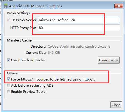125x112 pixels.
Task: Click the Manifest Cache group heading
Action: click(x=19, y=40)
